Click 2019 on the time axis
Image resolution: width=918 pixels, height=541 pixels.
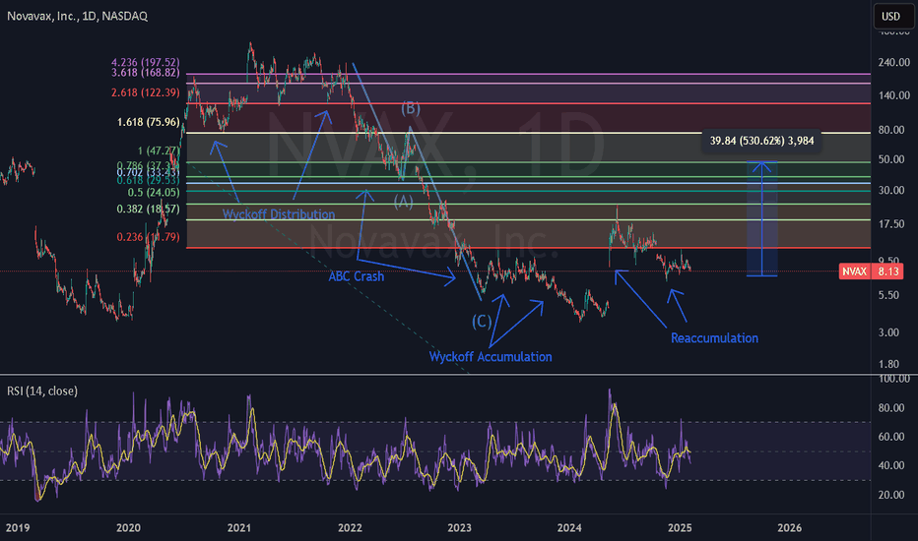(18, 527)
